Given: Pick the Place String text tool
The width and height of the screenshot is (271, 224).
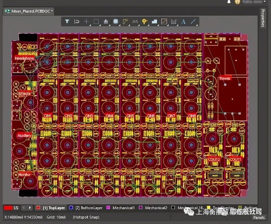Looking at the screenshot, I should pos(183,22).
